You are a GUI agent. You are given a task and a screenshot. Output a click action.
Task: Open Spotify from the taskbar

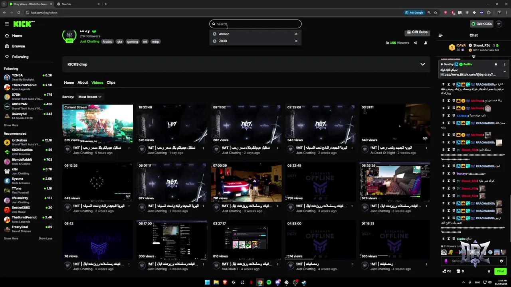pyautogui.click(x=269, y=282)
